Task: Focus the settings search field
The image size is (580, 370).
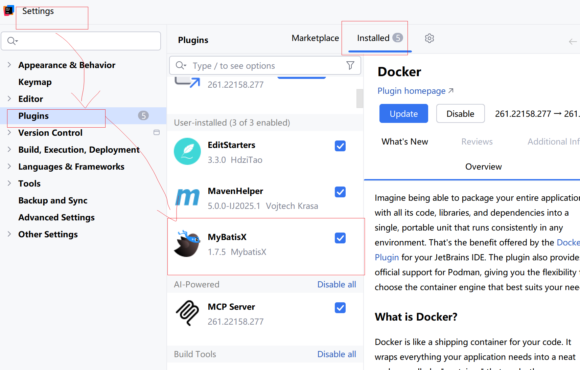Action: (81, 41)
